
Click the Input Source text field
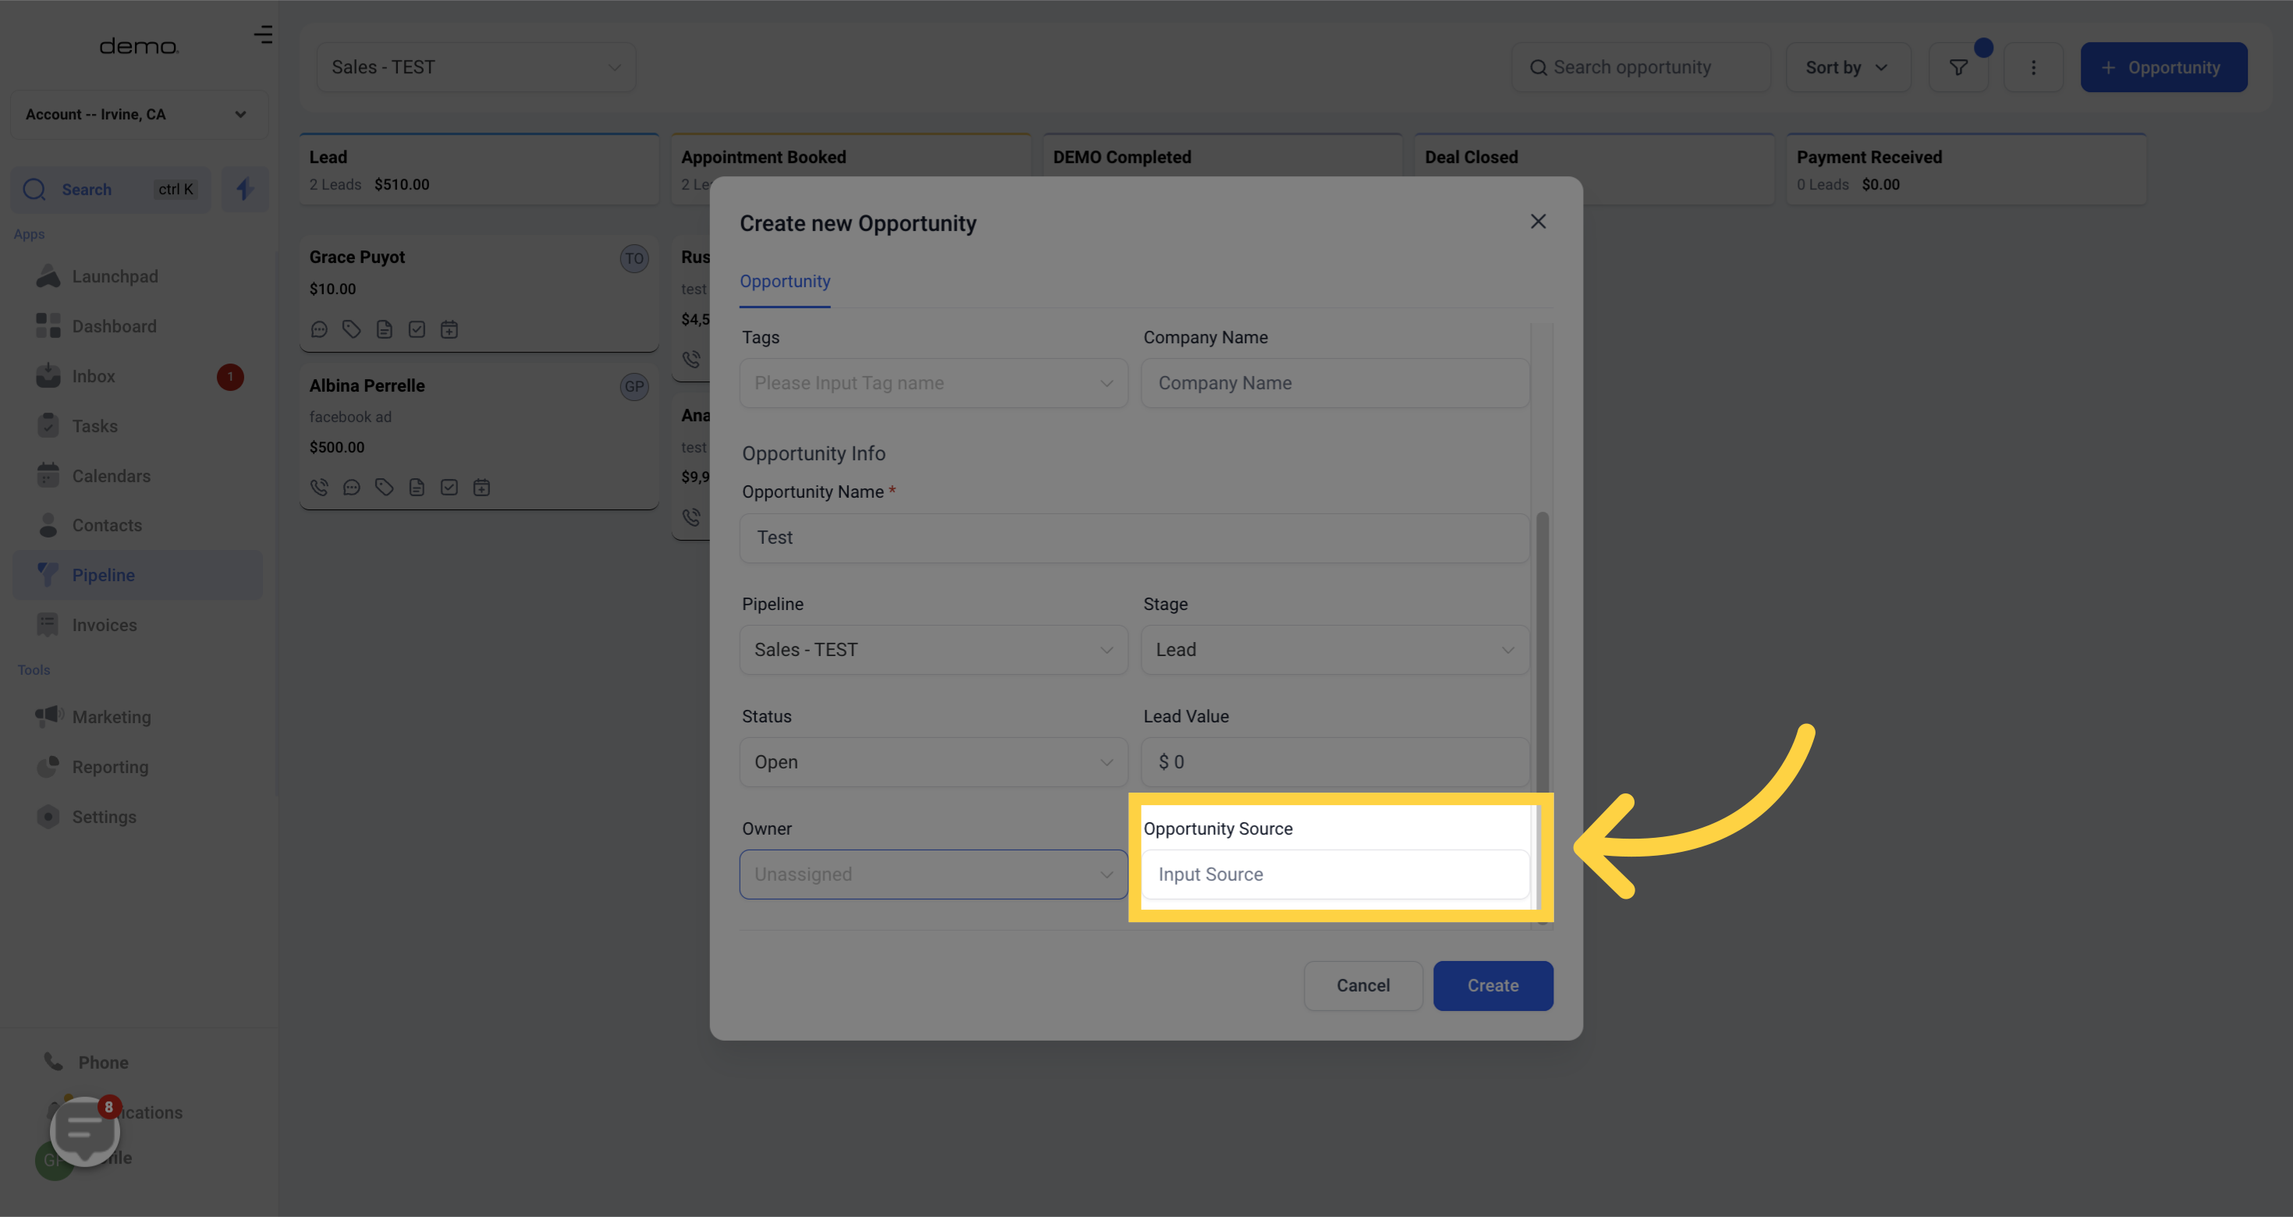pyautogui.click(x=1334, y=875)
